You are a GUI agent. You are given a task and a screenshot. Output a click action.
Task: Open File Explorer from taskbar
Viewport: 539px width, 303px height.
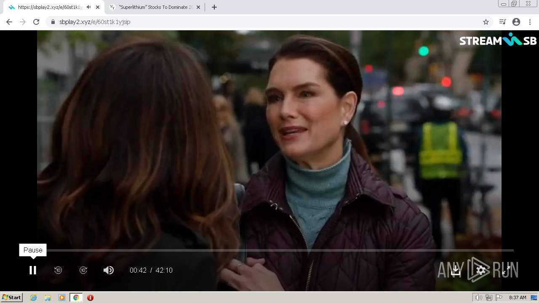[48, 298]
